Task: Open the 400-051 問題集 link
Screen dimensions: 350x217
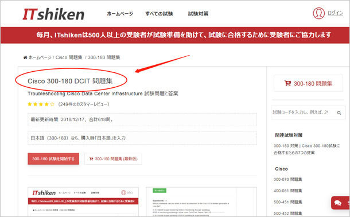Action: [x=287, y=191]
